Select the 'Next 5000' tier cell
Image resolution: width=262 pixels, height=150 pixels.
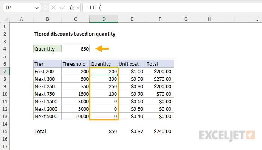click(48, 116)
